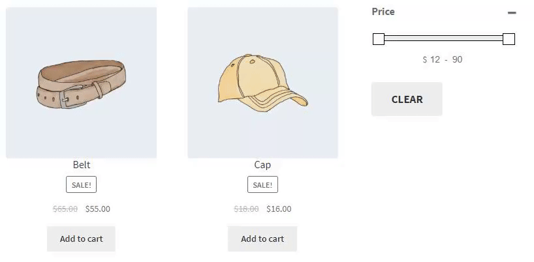Click the middle of the price slider track

443,38
